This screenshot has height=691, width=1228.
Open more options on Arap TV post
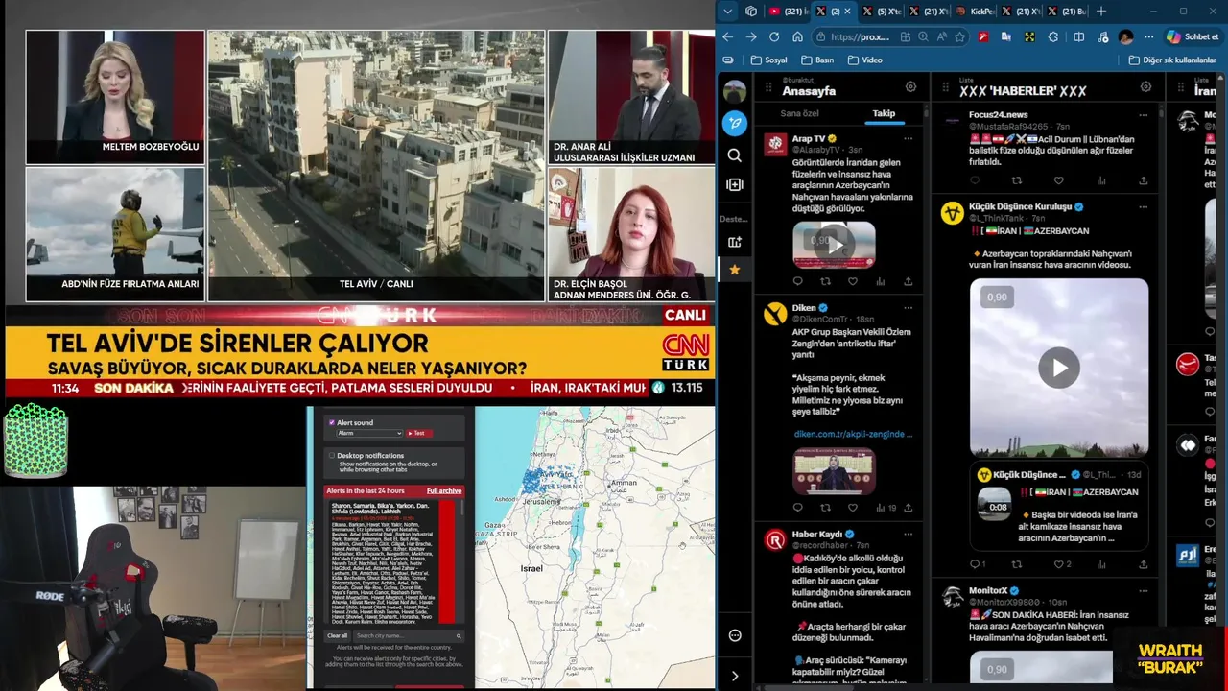pos(908,138)
